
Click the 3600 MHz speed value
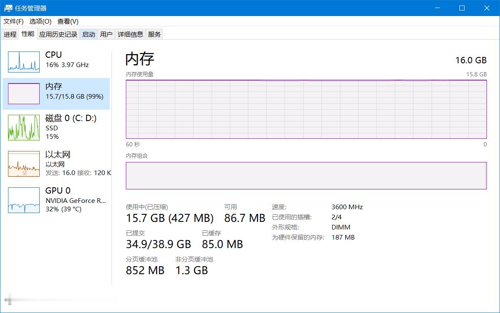pos(347,207)
